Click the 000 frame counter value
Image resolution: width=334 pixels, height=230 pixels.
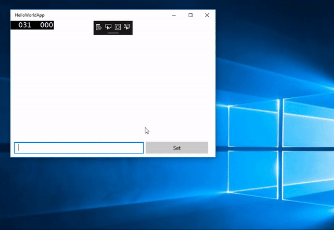coord(46,26)
